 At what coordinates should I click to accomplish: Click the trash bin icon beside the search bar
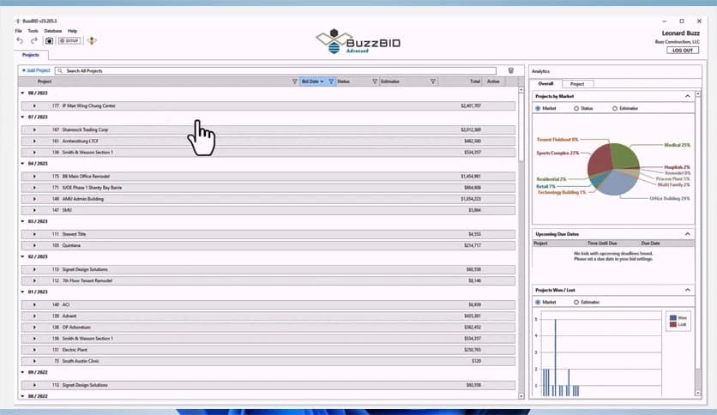511,70
